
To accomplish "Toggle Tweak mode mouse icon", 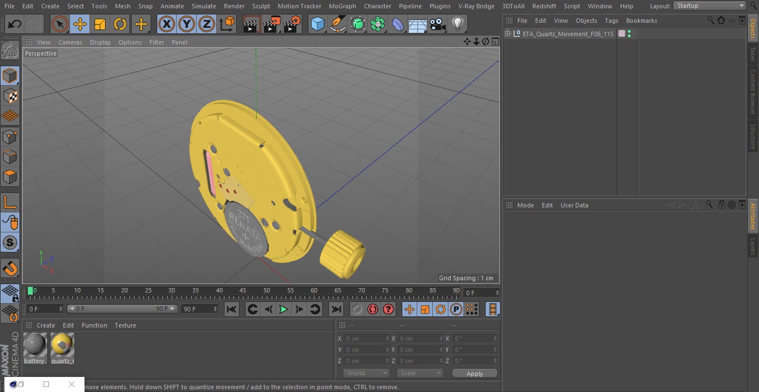I will [x=10, y=222].
